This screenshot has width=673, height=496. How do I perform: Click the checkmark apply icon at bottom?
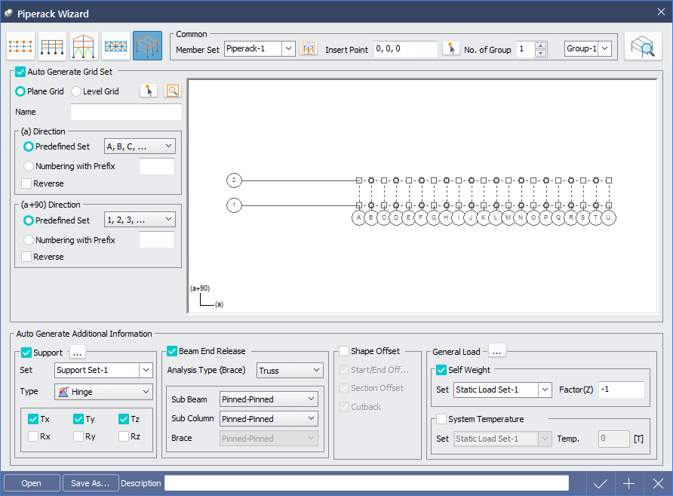[x=601, y=483]
